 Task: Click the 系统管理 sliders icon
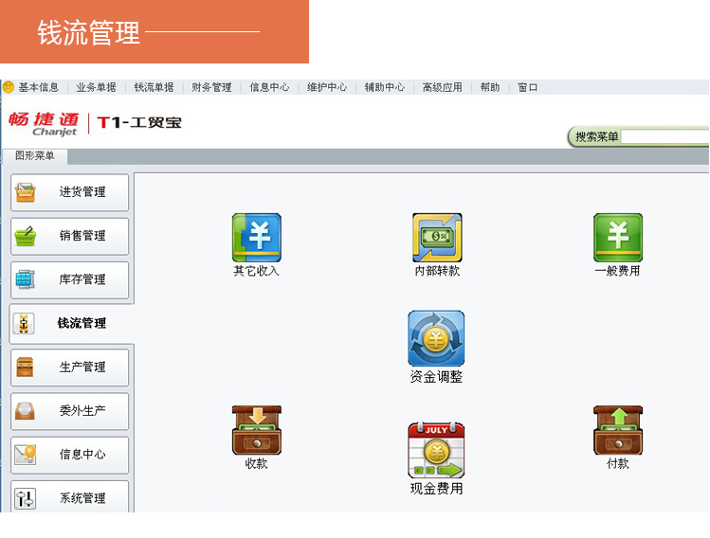[x=25, y=498]
